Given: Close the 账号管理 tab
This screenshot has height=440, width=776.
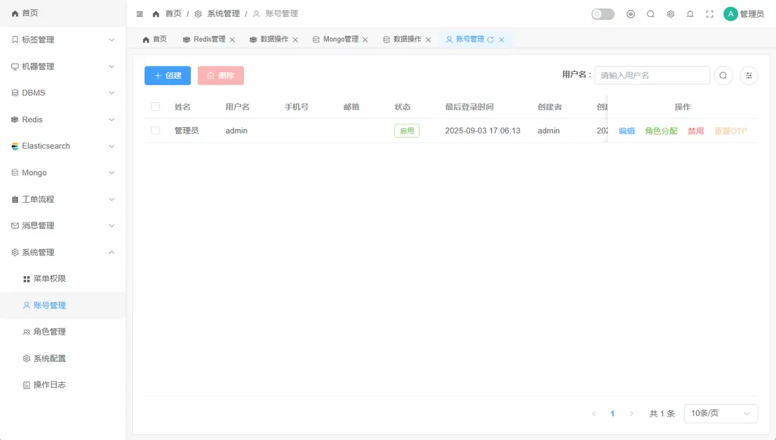Looking at the screenshot, I should 501,40.
